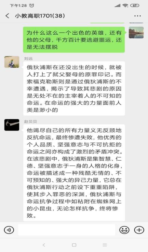The image size is (148, 252).
Task: Tap the alarm clock icon in status bar
Action: [x=32, y=5]
